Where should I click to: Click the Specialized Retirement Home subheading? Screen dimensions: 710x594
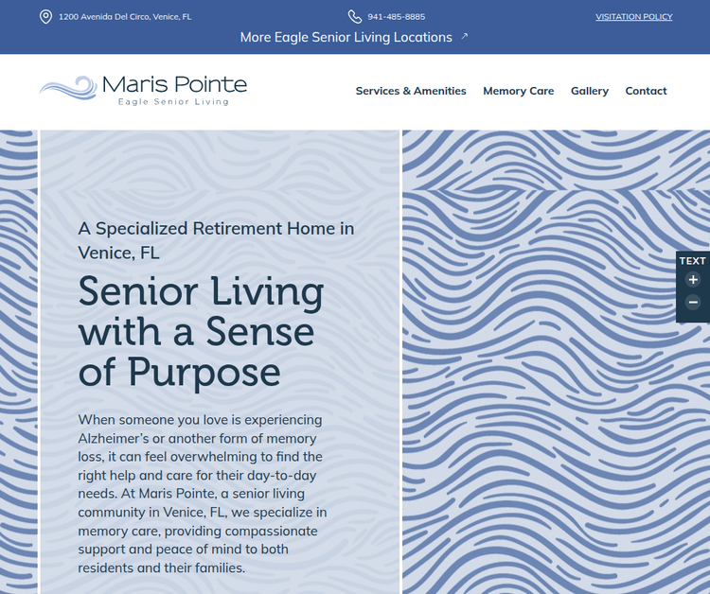tap(216, 240)
